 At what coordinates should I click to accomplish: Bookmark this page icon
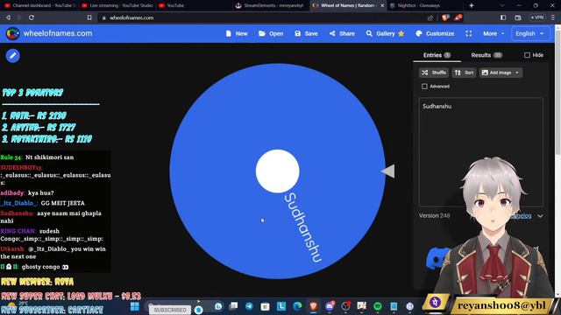tap(89, 17)
